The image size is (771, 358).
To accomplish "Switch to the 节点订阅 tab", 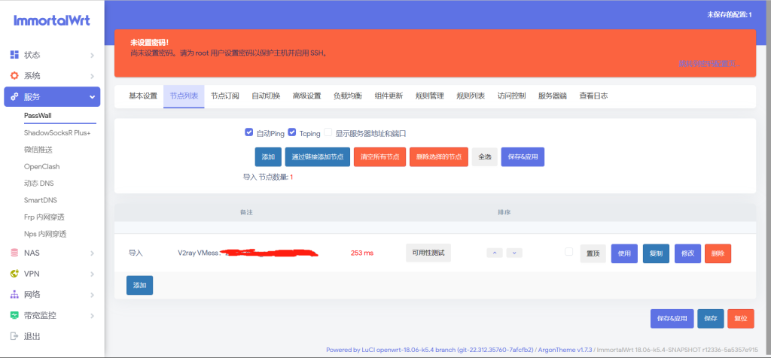I will coord(224,96).
